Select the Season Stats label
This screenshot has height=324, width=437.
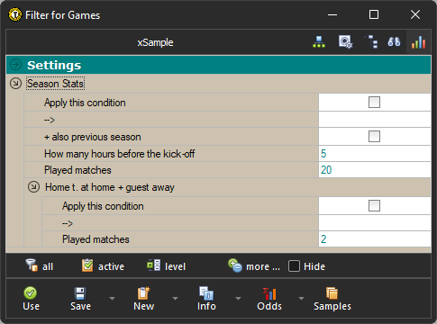(x=55, y=84)
